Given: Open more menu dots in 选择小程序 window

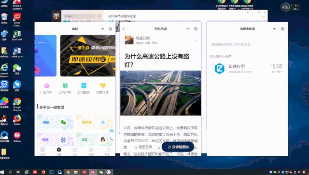Looking at the screenshot, I should [275, 29].
